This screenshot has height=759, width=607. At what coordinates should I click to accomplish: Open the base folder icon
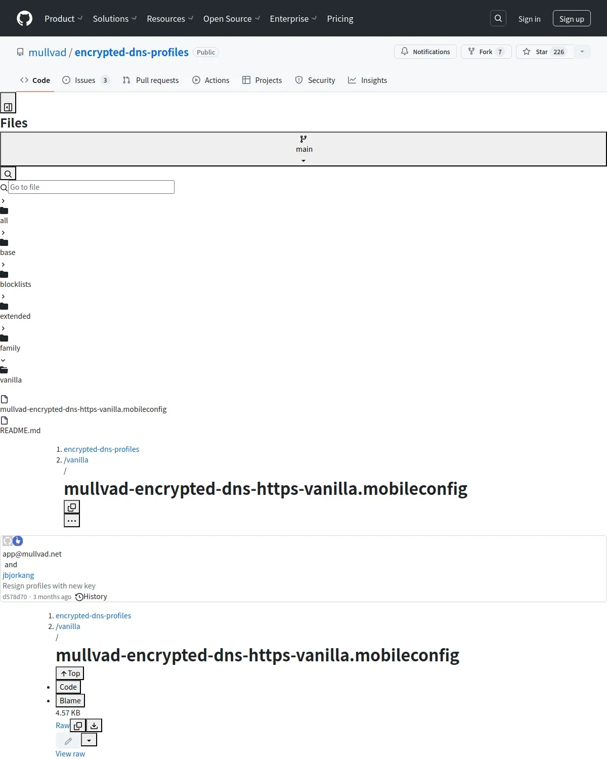coord(4,242)
